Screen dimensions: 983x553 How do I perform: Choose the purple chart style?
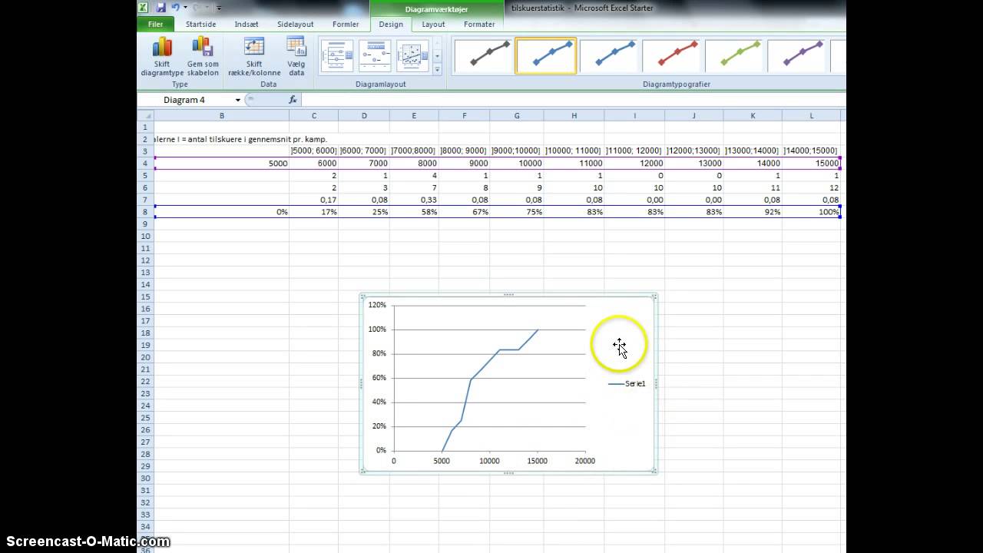coord(797,56)
